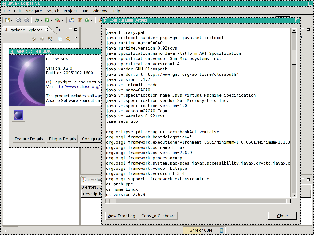314x235 pixels.
Task: Create a new Java class via toolbar icon
Action: (x=87, y=20)
